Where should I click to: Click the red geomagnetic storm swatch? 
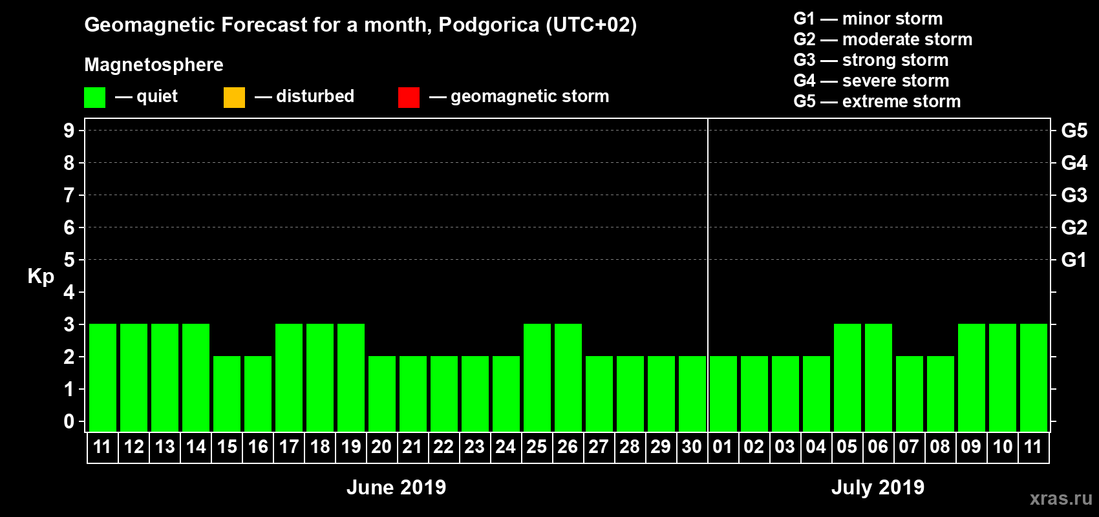pos(409,98)
